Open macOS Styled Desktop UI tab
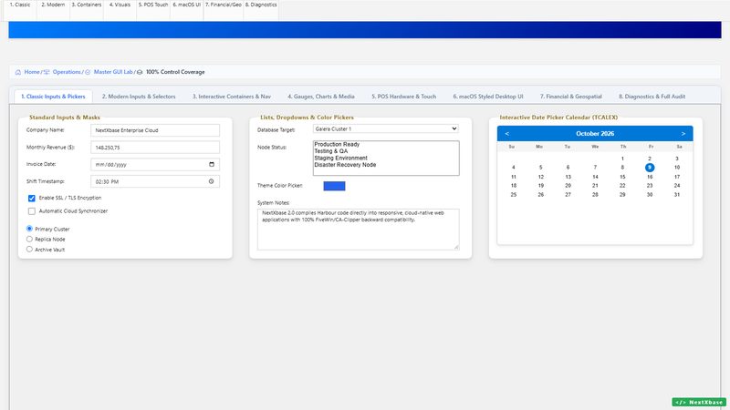 tap(488, 97)
